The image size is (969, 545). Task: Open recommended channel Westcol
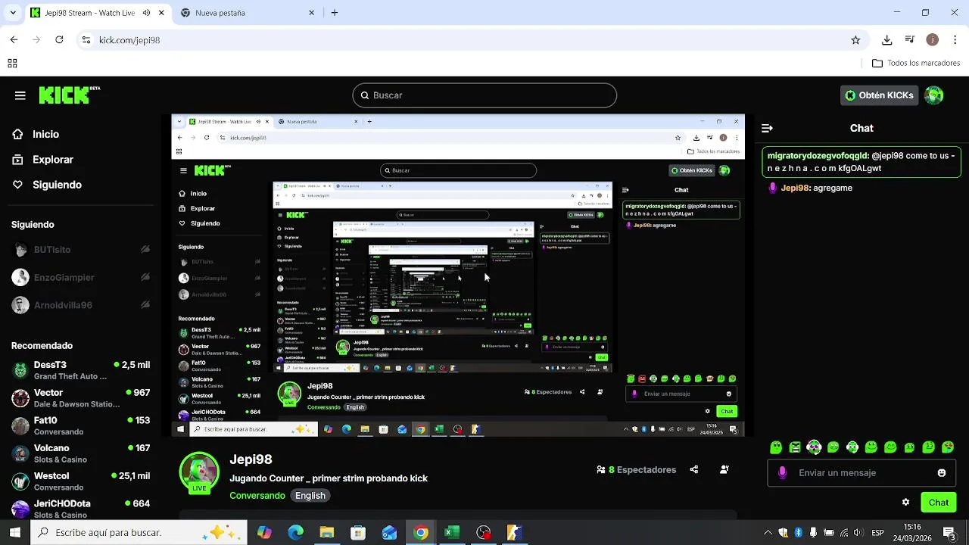tap(81, 481)
